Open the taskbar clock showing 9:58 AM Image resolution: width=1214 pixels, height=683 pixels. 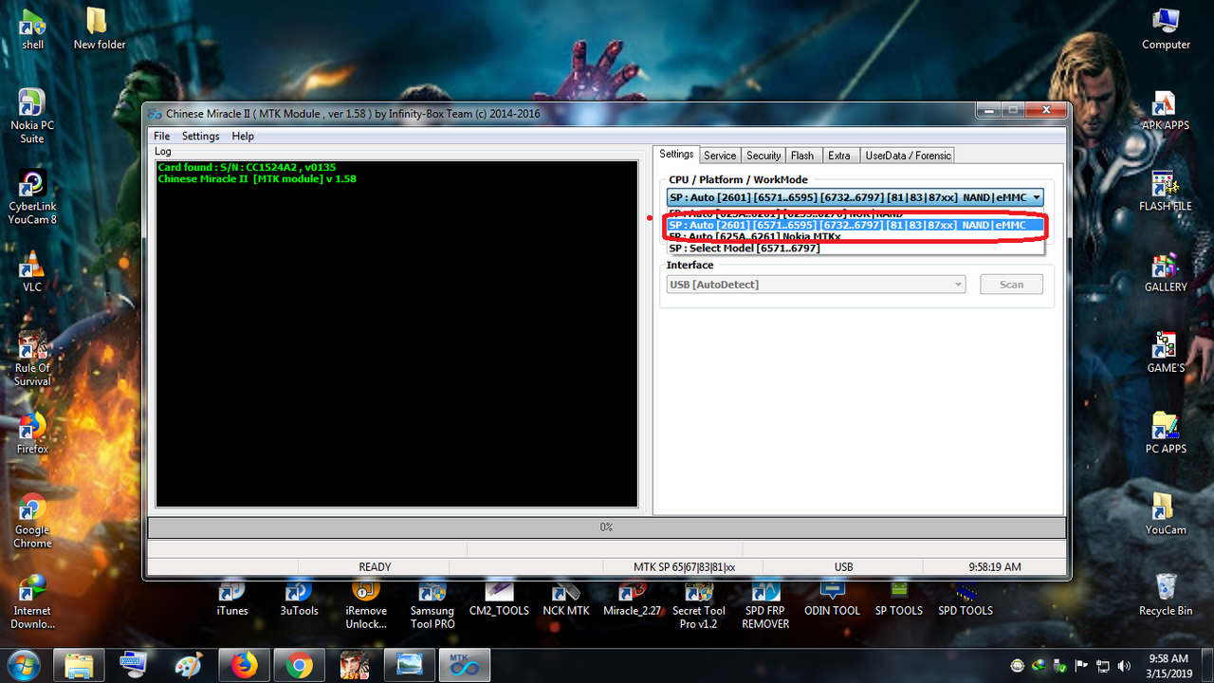coord(1167,665)
